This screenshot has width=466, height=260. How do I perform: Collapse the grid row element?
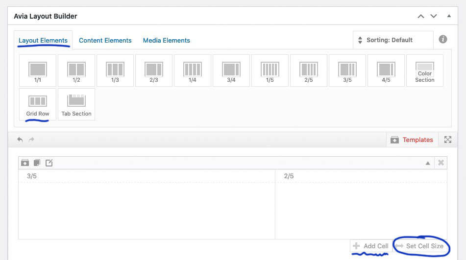pos(428,163)
